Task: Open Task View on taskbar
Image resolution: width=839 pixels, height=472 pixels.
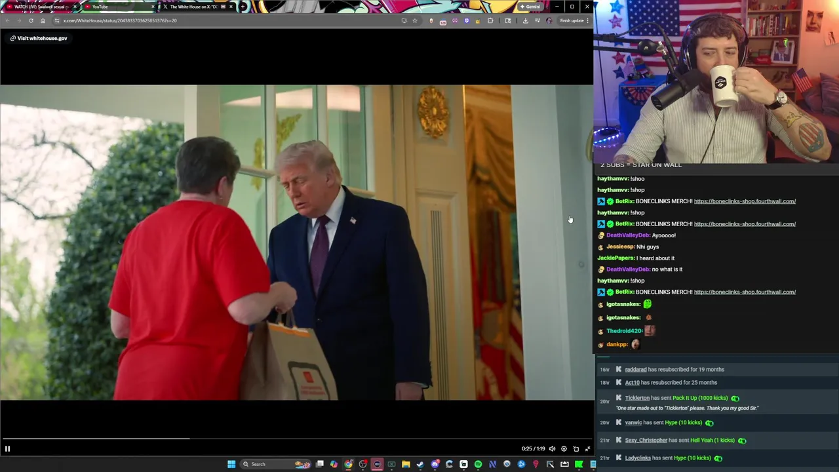Action: [x=319, y=464]
